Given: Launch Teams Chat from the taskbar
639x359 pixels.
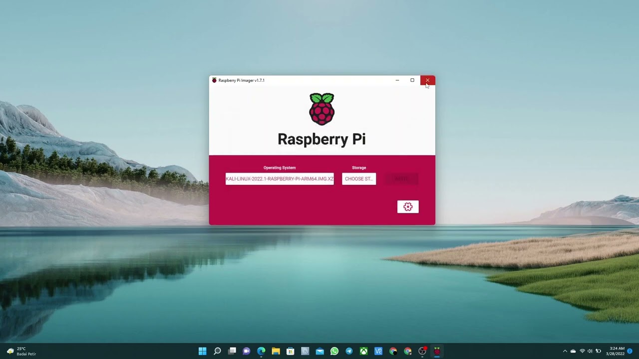Looking at the screenshot, I should (x=247, y=351).
